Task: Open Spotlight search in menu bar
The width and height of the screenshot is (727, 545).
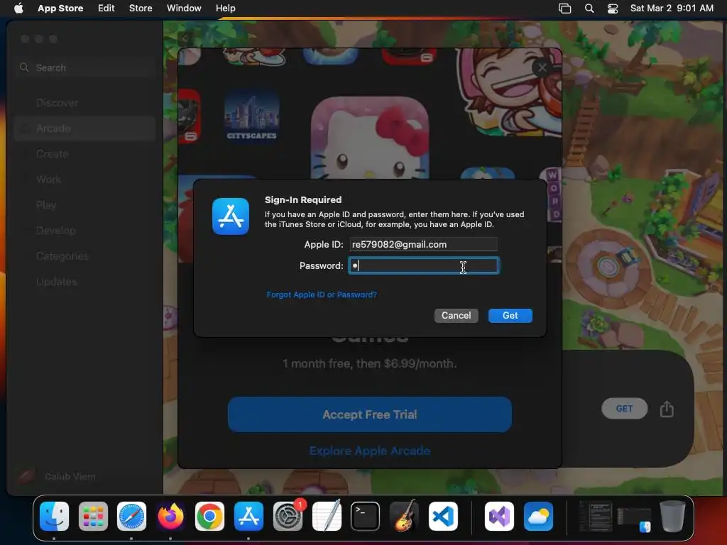Action: point(589,9)
